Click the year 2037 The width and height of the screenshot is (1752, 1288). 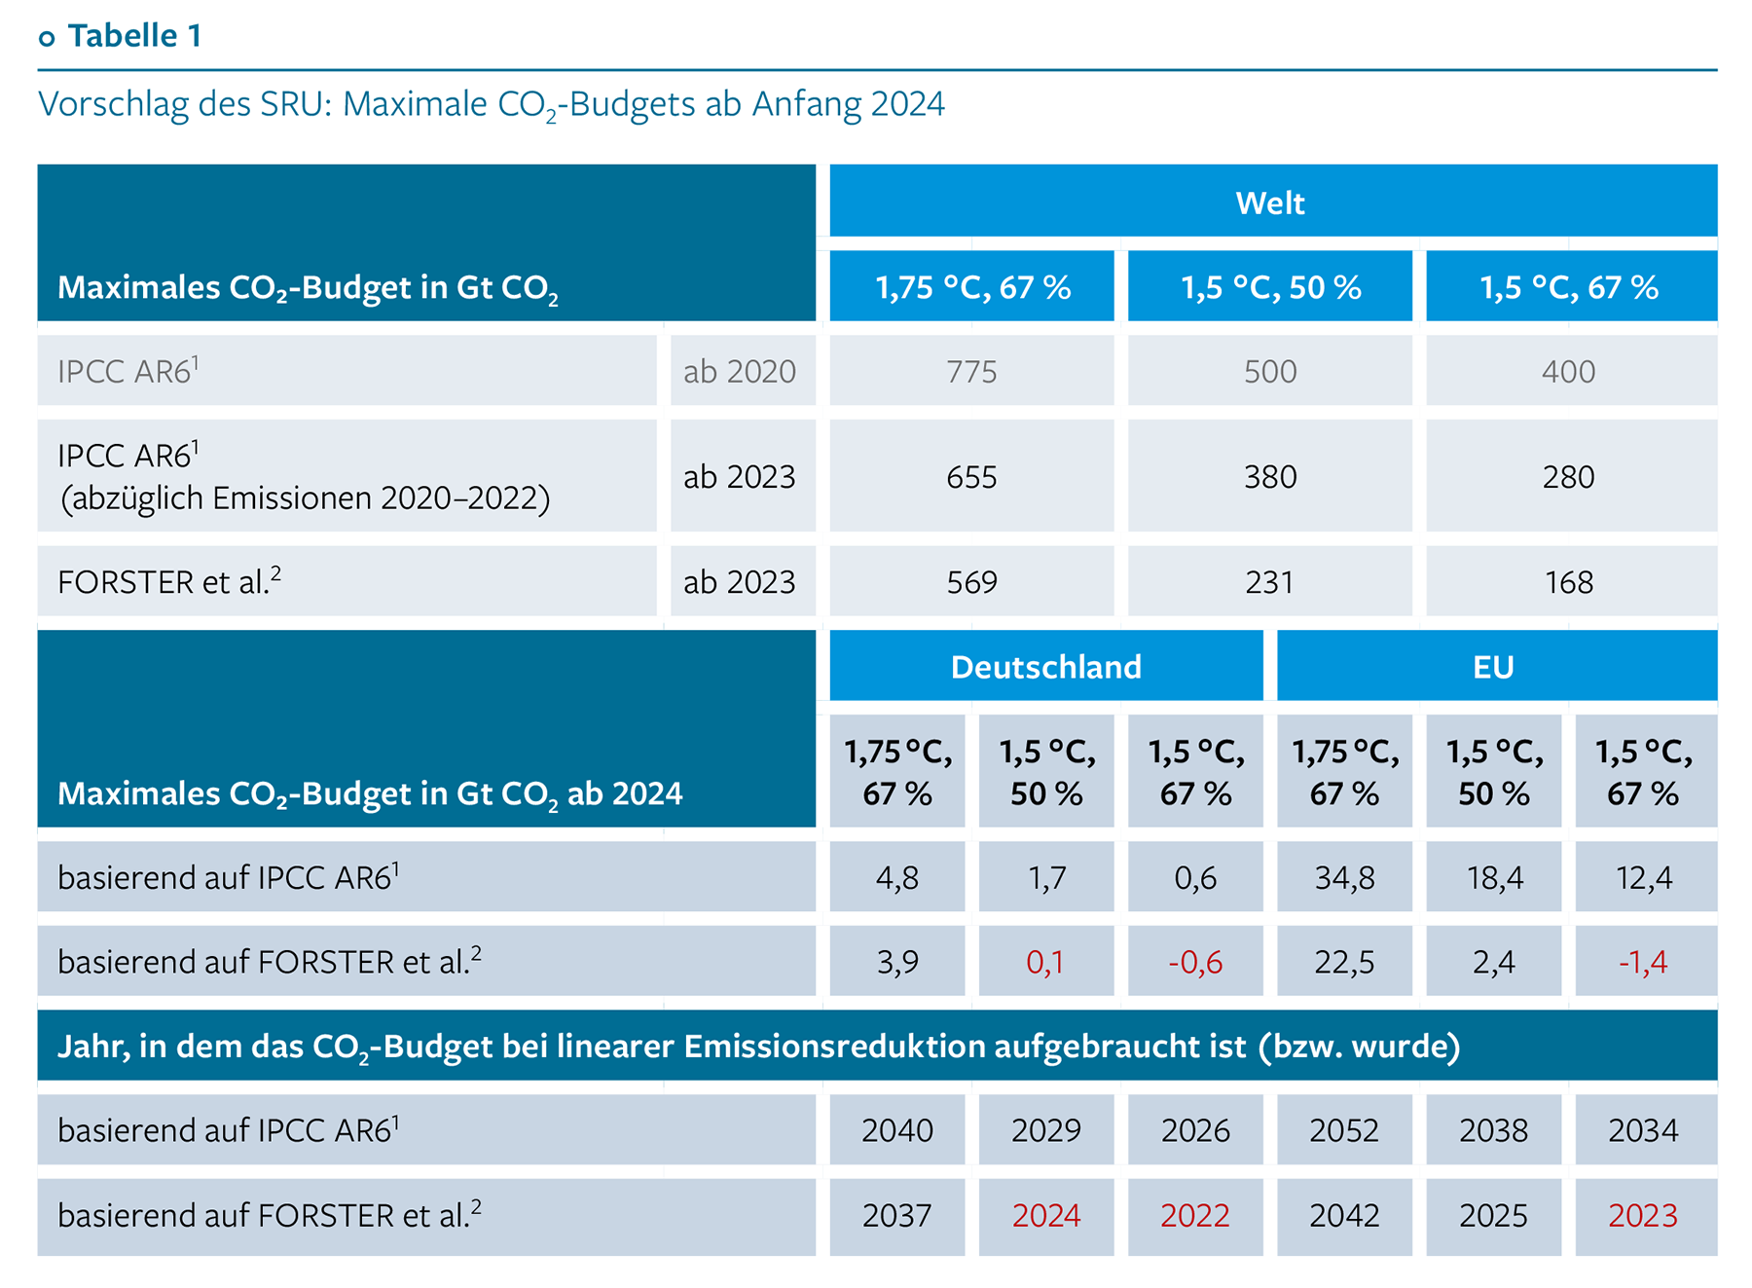tap(897, 1215)
